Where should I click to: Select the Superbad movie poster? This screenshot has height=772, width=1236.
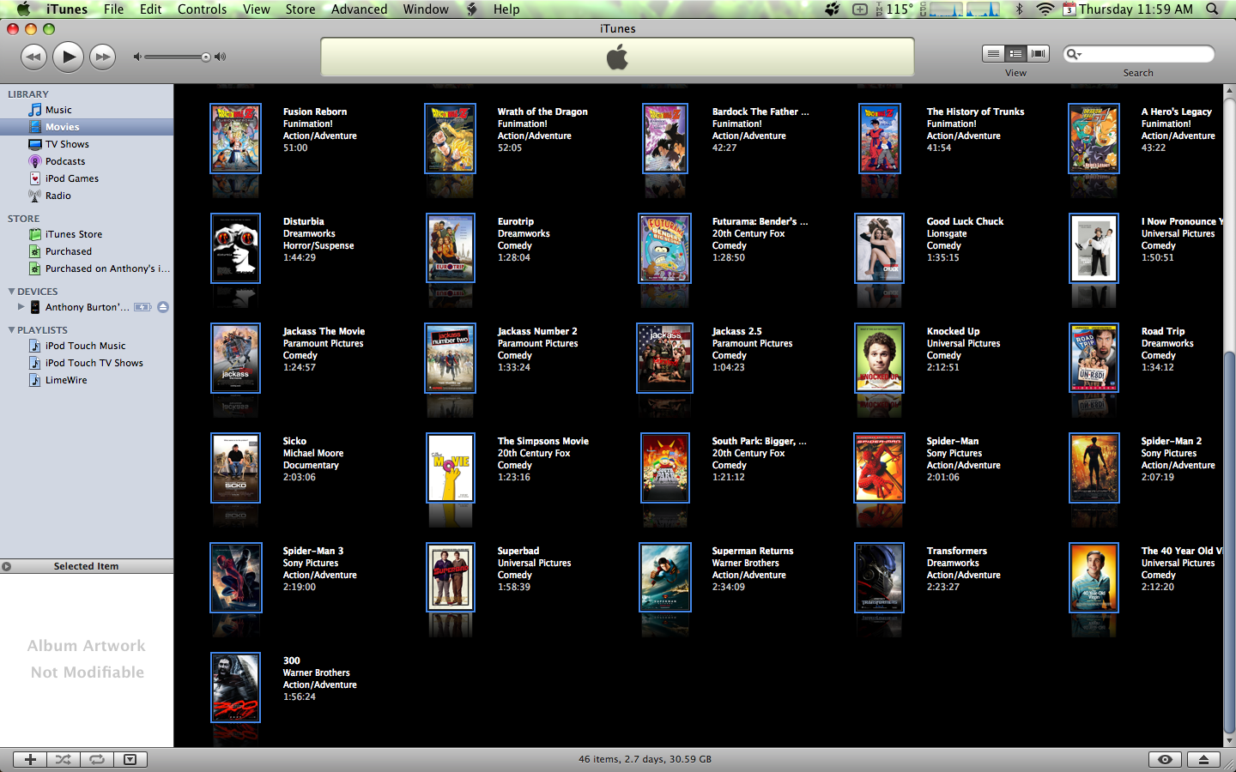click(x=451, y=577)
